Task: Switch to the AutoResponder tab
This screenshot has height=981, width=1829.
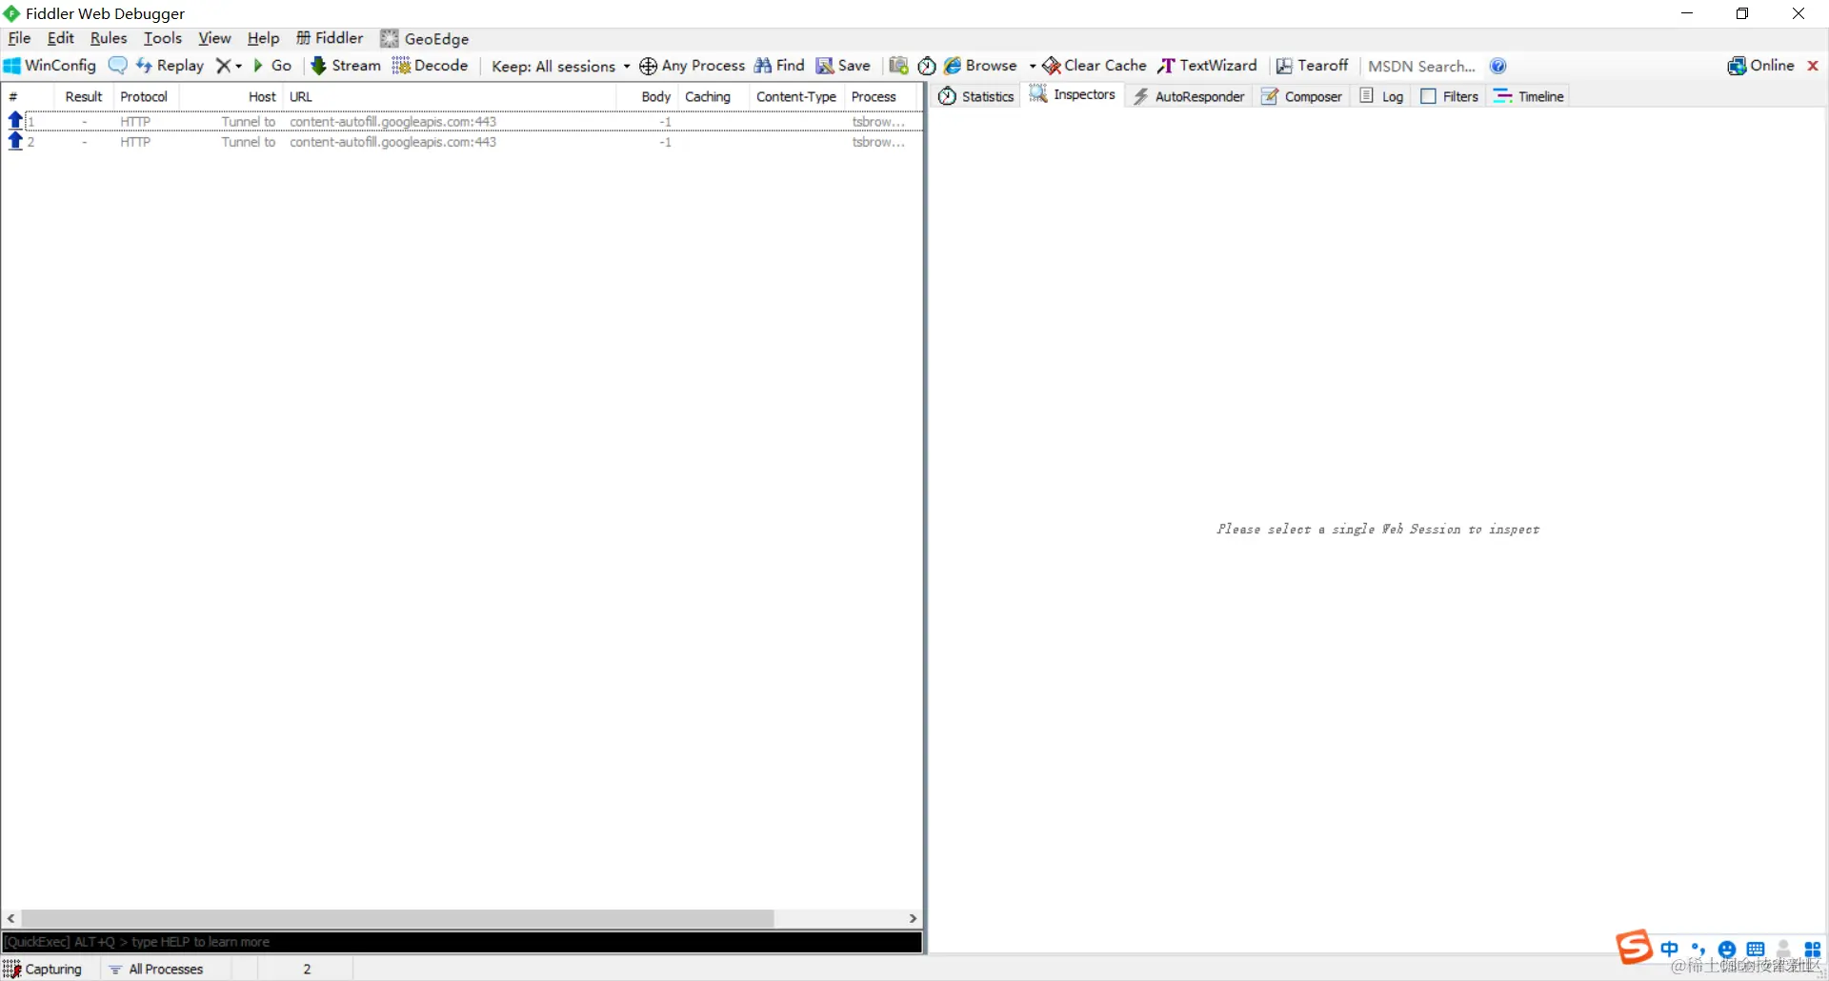Action: (x=1189, y=96)
